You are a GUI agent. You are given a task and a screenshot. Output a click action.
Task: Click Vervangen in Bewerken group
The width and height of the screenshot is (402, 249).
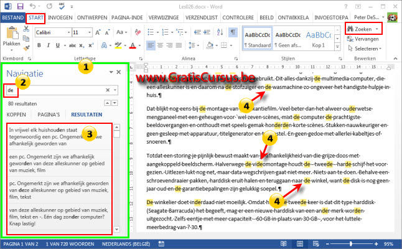(x=363, y=39)
